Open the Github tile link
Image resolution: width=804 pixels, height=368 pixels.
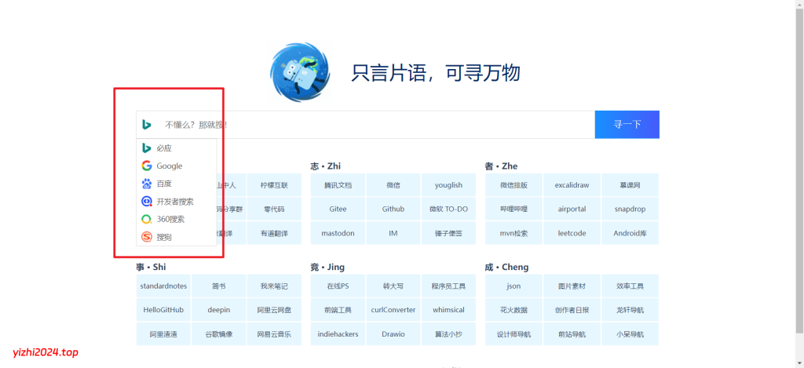point(393,210)
